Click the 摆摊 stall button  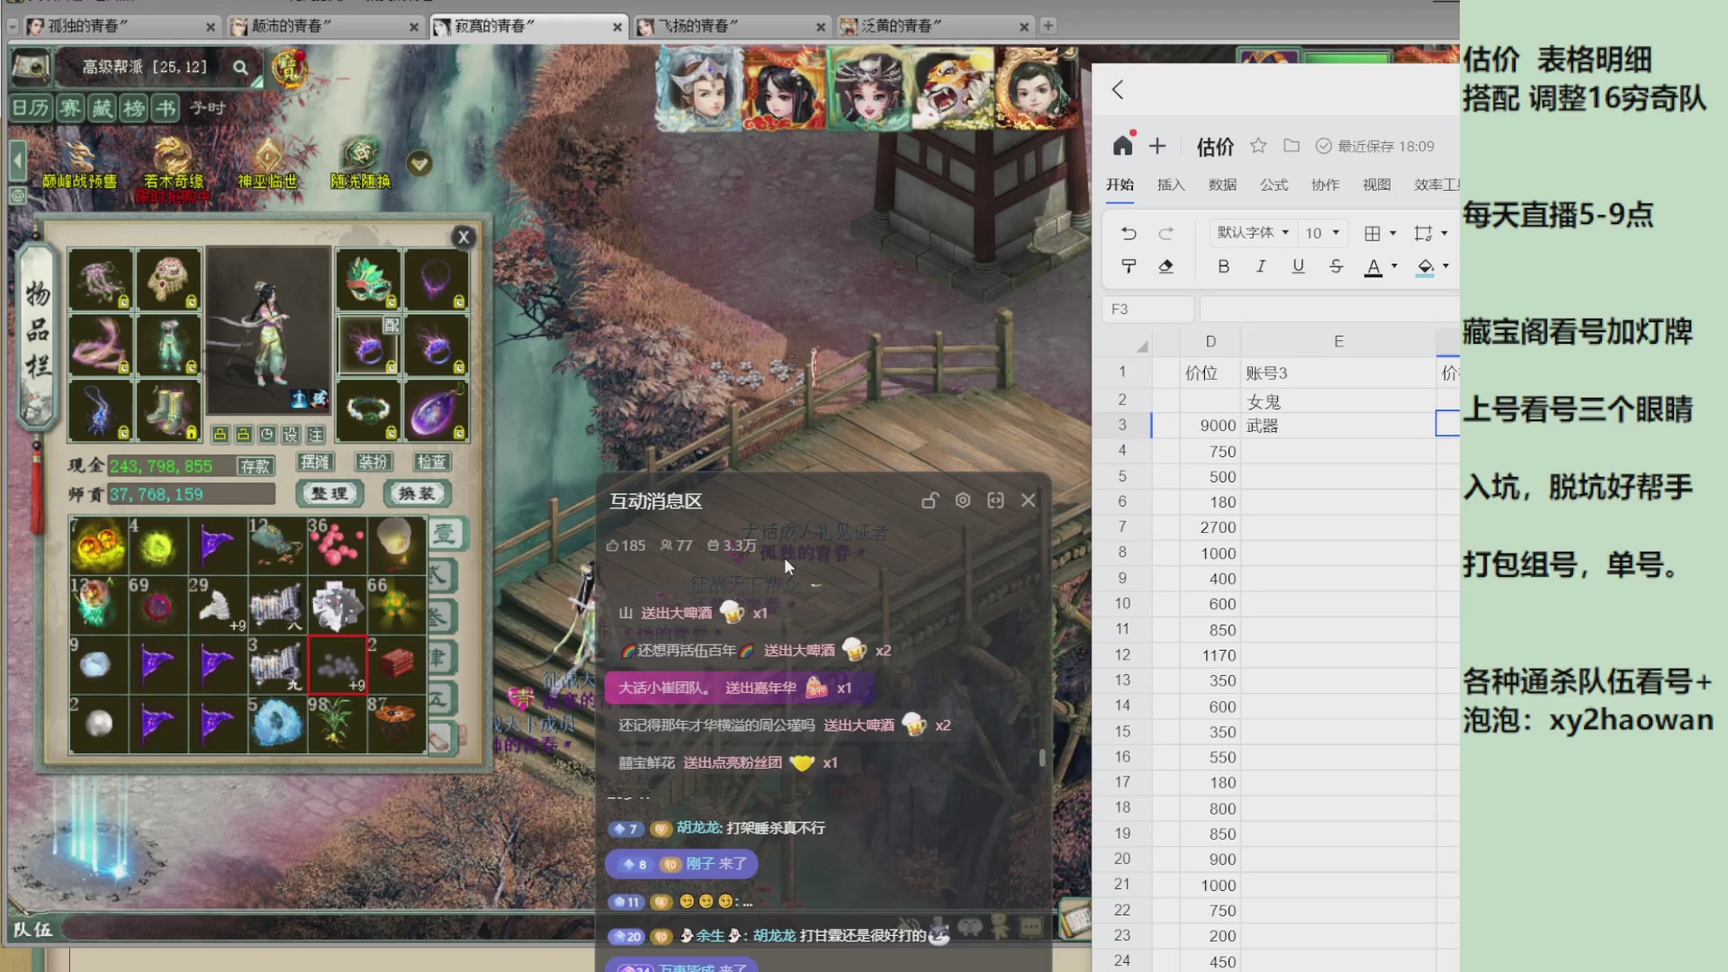coord(315,462)
